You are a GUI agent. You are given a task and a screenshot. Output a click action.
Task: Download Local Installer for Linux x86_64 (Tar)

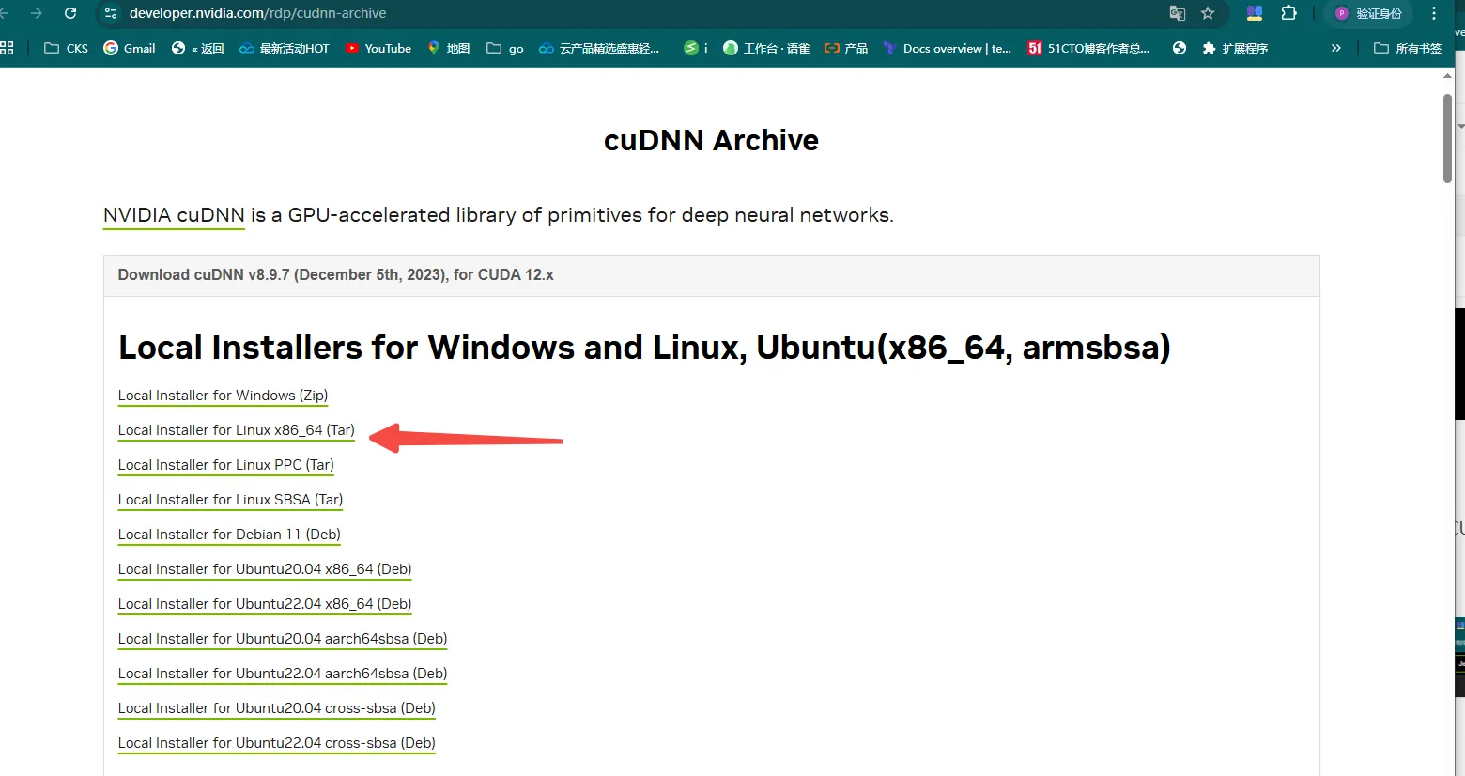pos(237,430)
